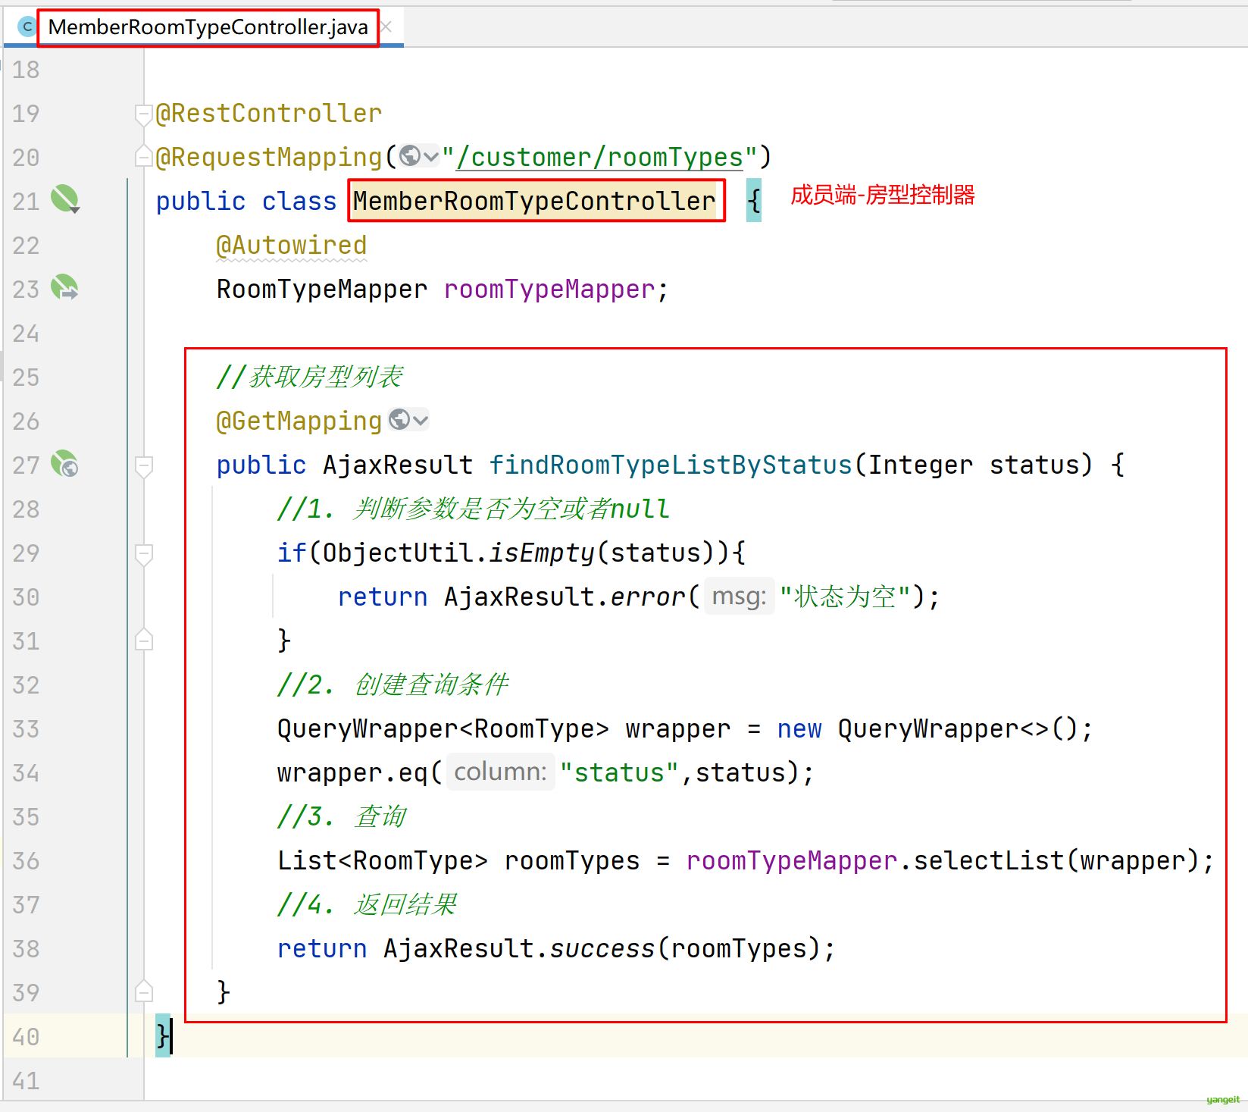
Task: Click the "status" string literal on line 34
Action: click(x=619, y=772)
